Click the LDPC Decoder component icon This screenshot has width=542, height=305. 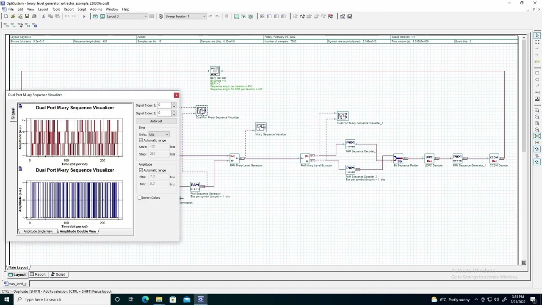429,159
